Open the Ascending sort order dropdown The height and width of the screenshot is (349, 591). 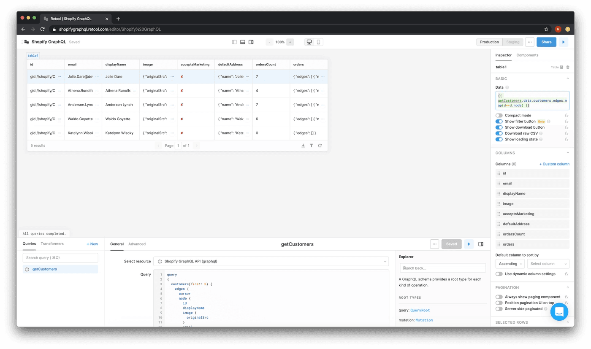point(510,264)
